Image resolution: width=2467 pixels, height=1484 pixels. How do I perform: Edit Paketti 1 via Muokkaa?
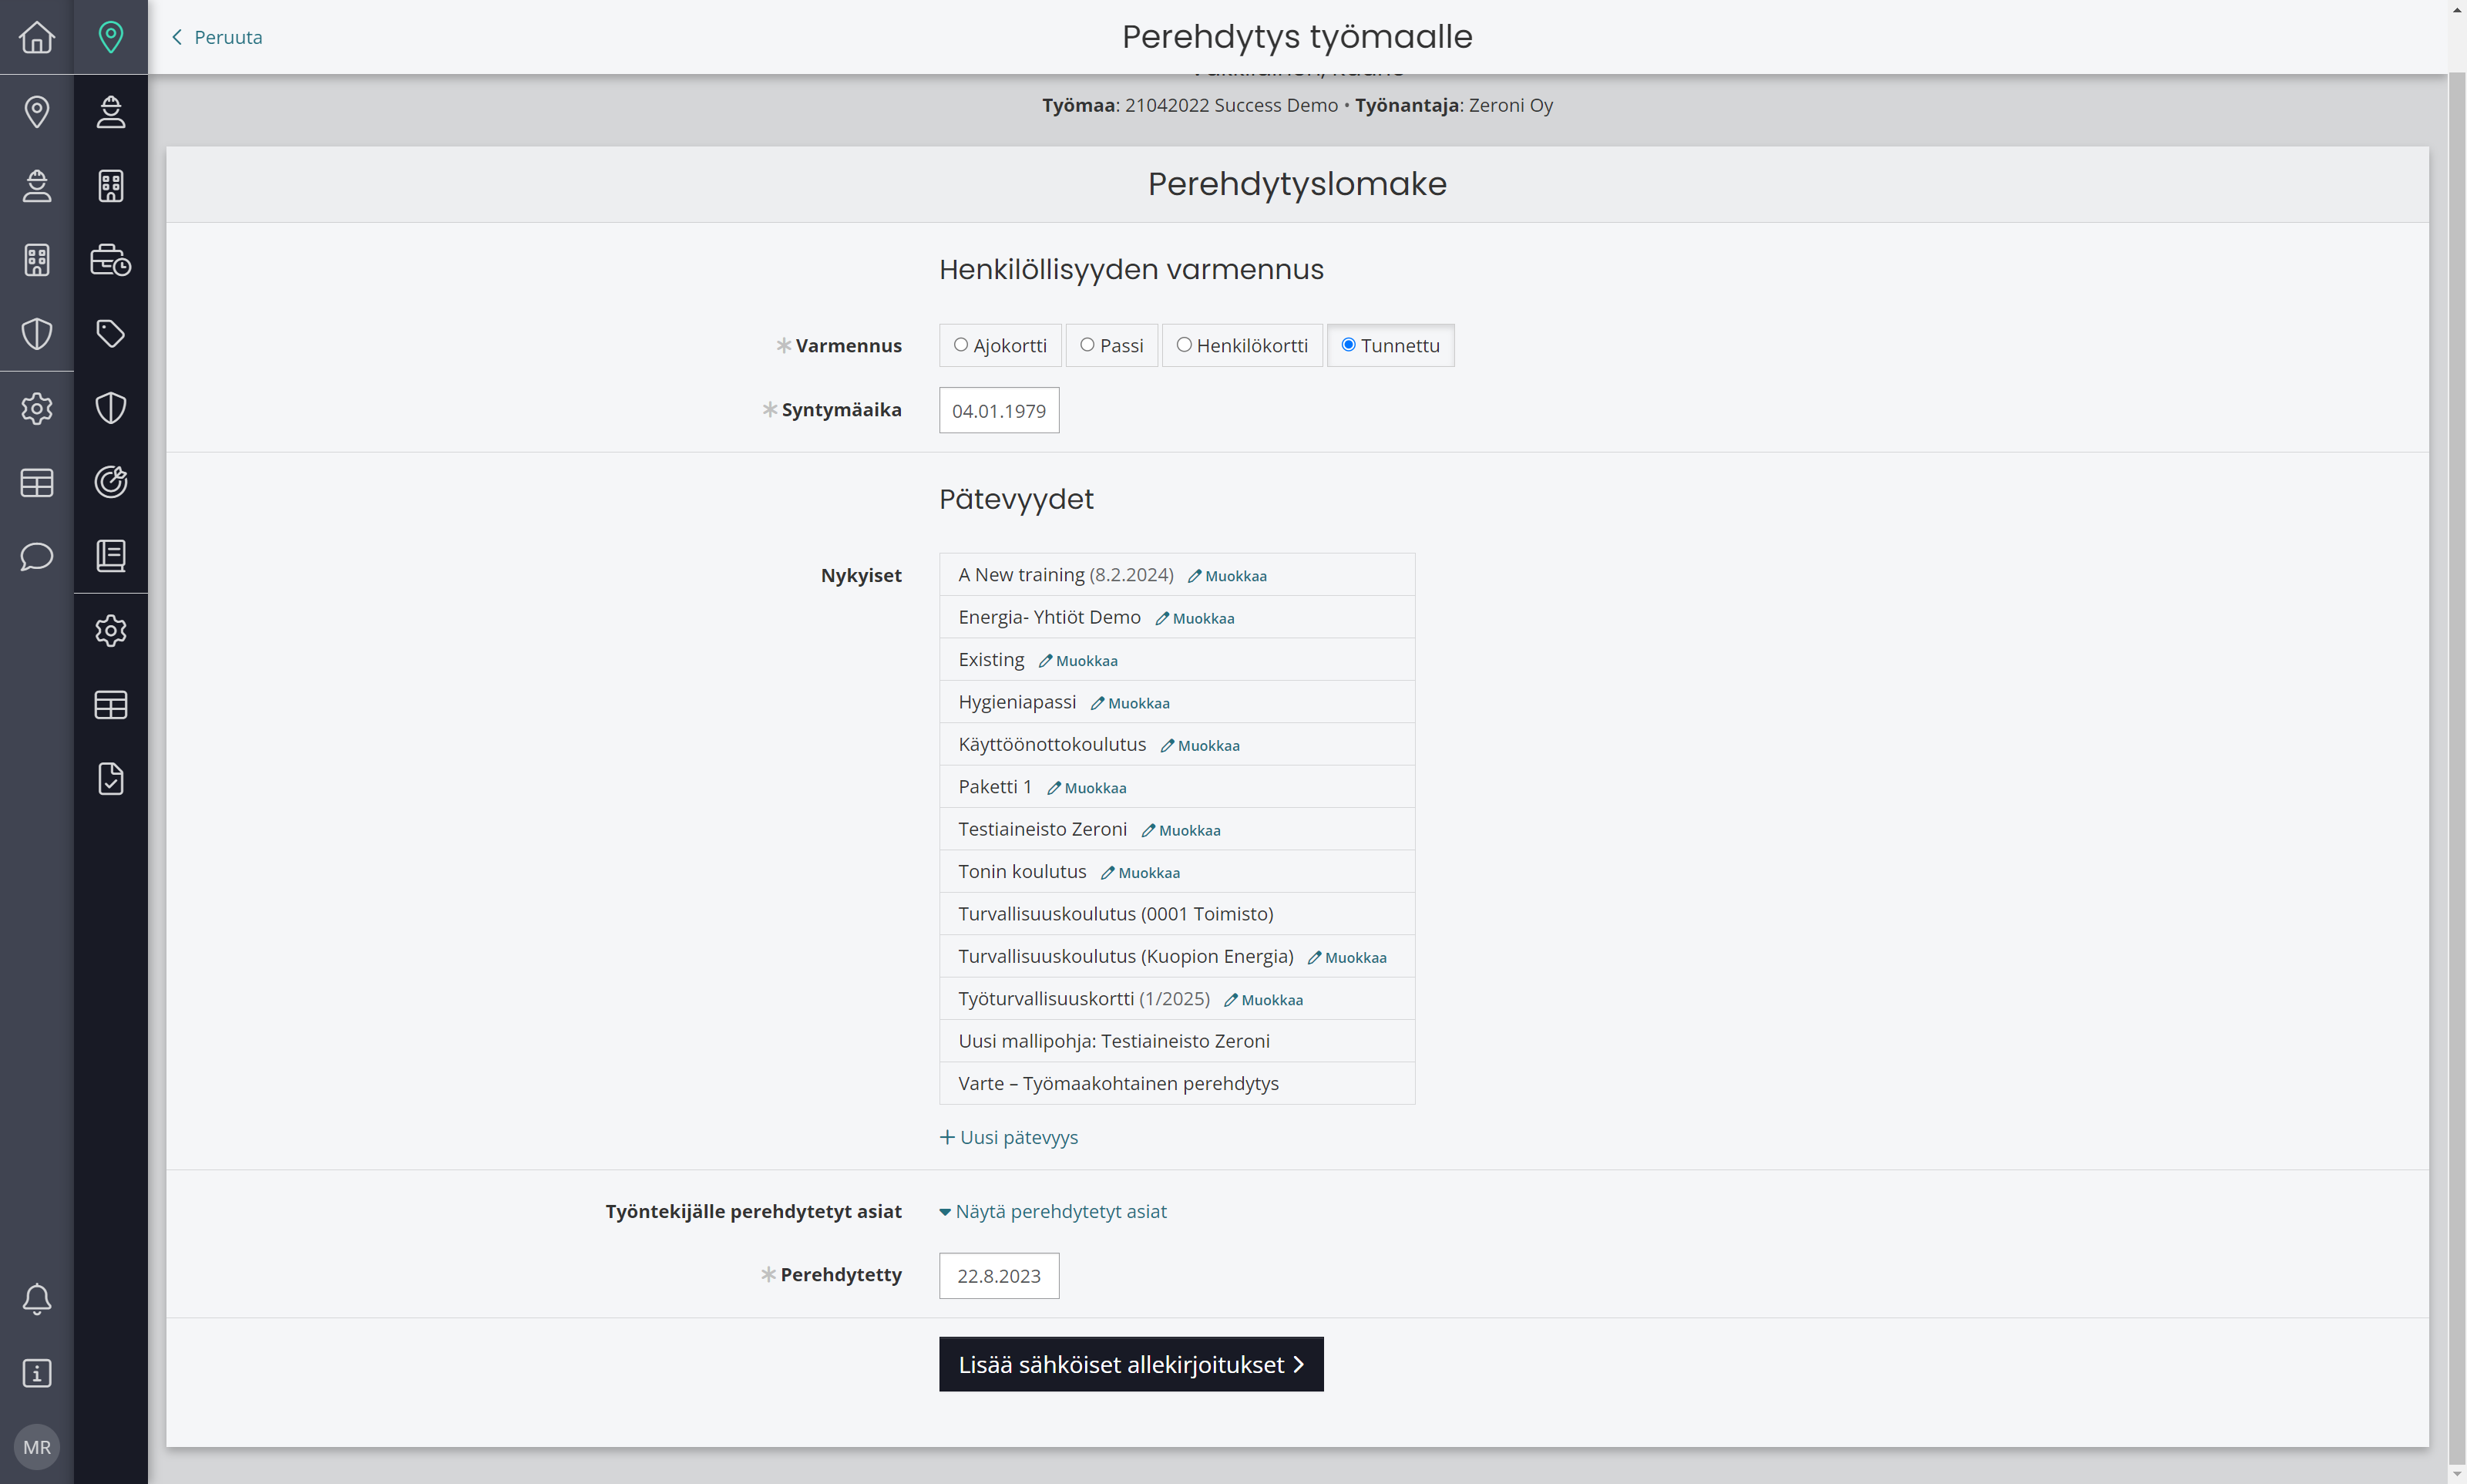click(1087, 788)
